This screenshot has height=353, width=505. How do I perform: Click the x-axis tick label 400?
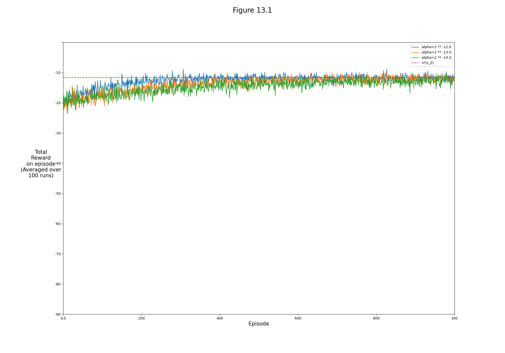click(x=220, y=318)
